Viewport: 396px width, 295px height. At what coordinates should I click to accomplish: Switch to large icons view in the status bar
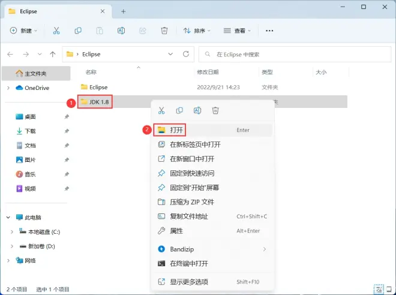[x=389, y=290]
